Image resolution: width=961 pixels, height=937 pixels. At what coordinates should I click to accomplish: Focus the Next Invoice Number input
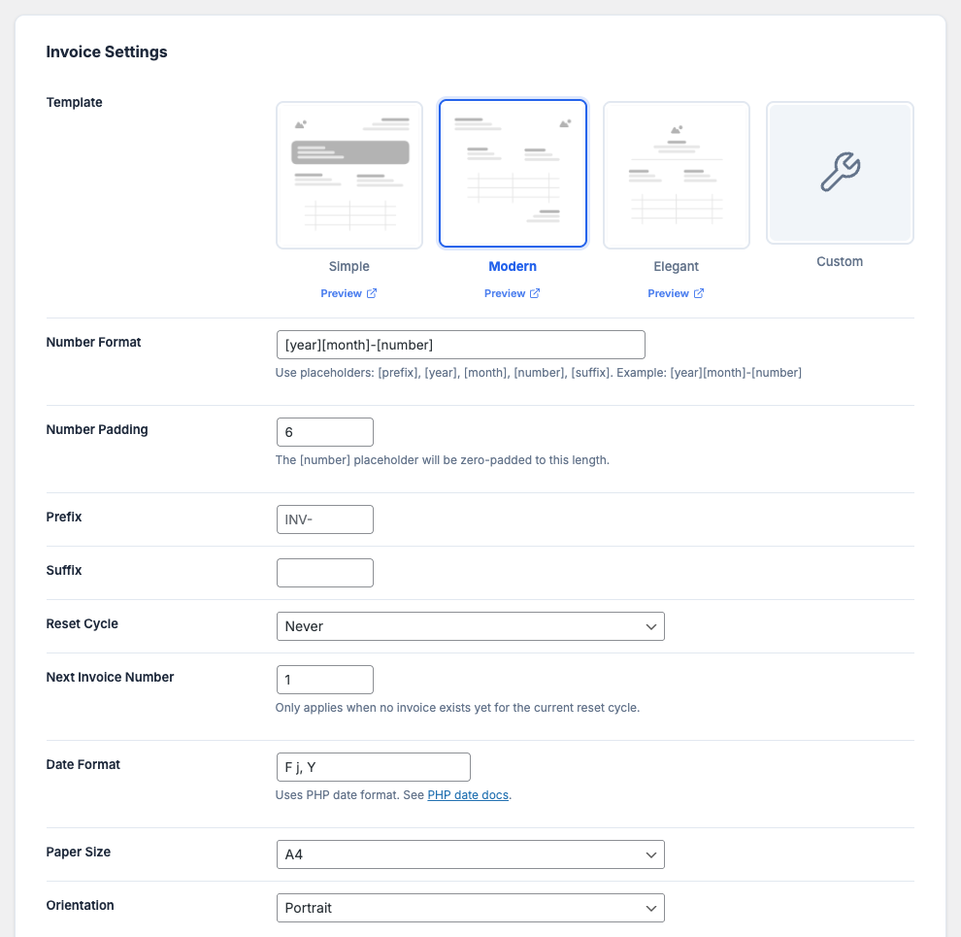tap(324, 680)
